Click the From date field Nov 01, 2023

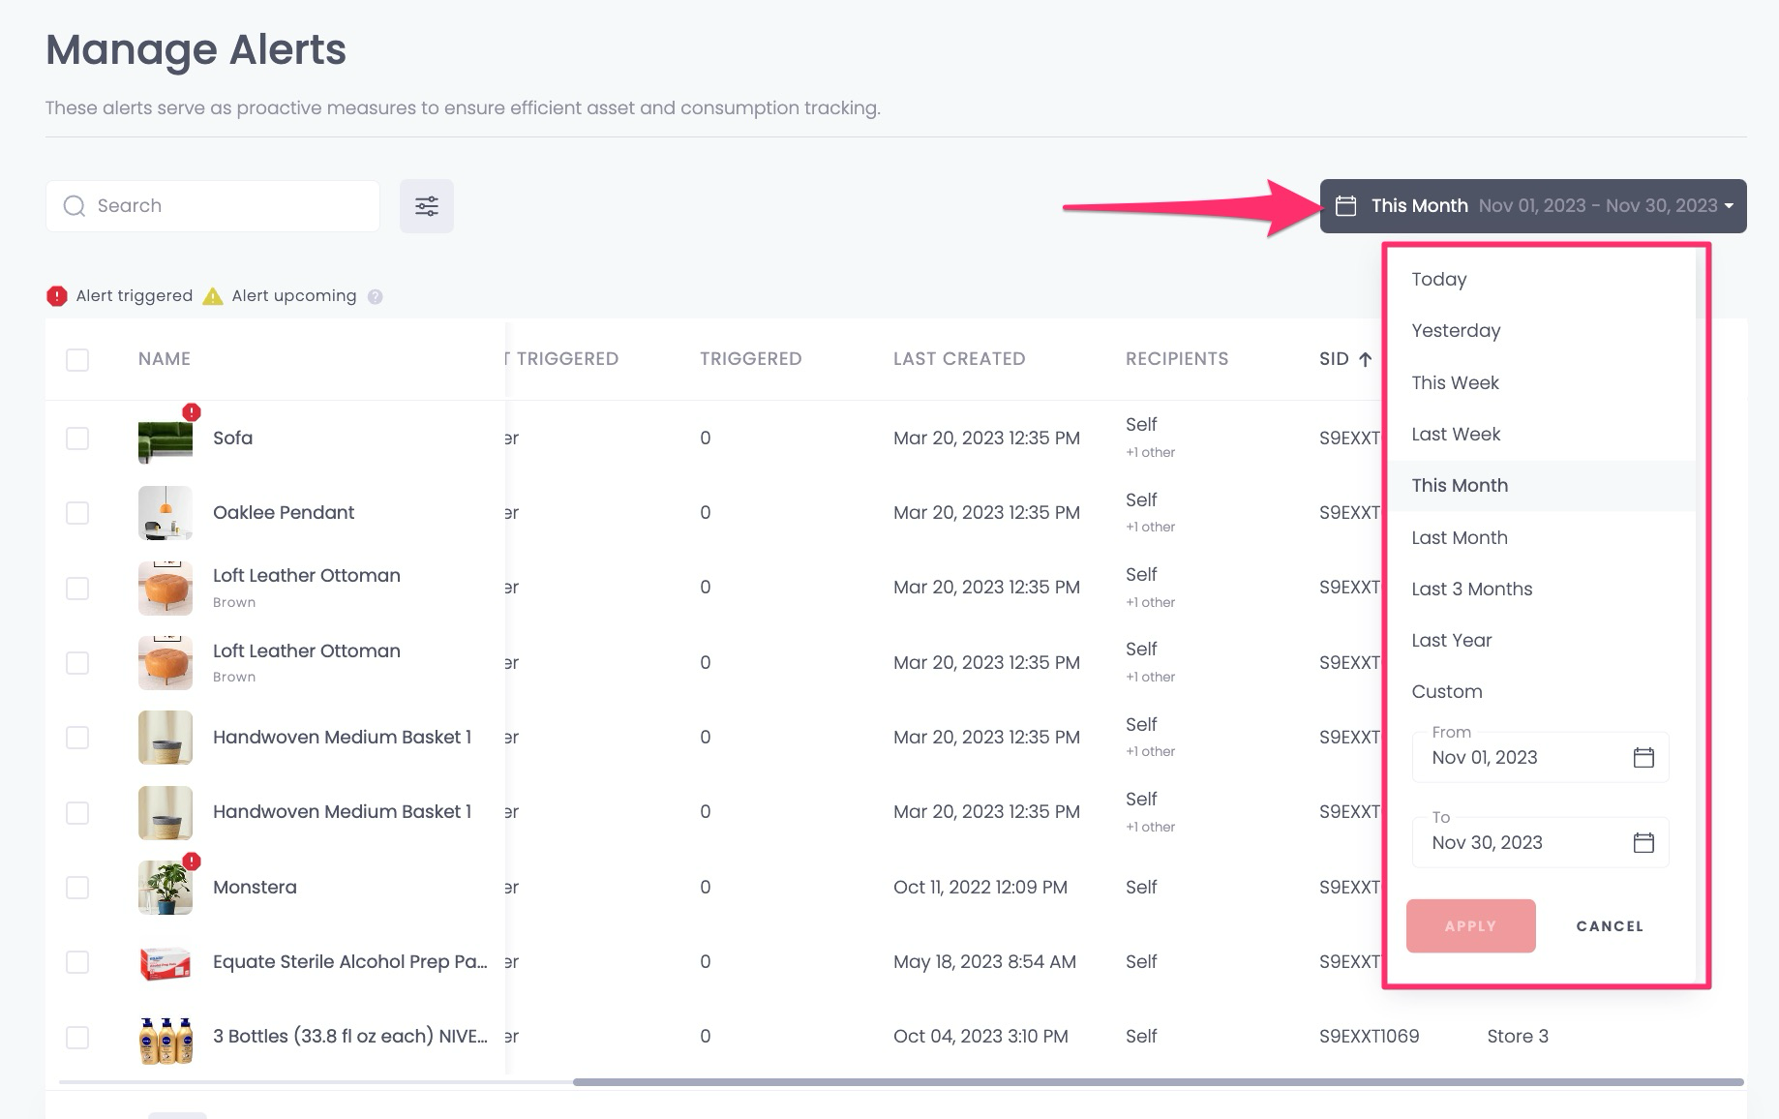[x=1540, y=757]
